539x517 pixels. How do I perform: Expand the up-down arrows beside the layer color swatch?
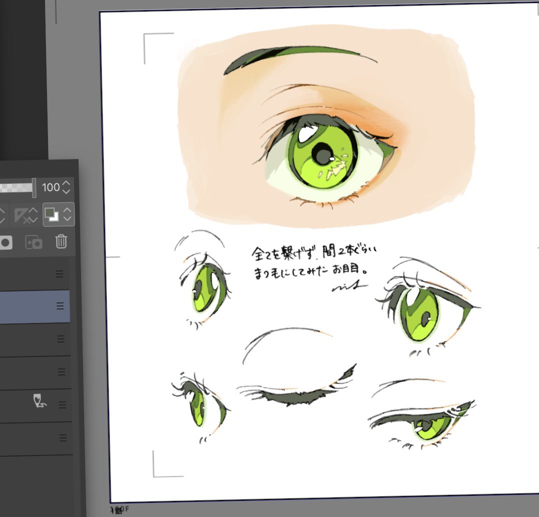68,214
